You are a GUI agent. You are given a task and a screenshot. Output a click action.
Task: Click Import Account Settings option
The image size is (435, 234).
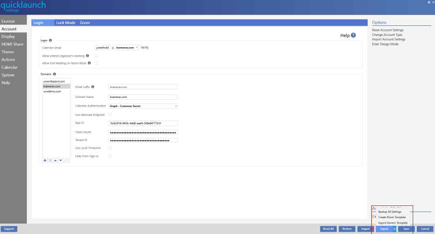(389, 39)
